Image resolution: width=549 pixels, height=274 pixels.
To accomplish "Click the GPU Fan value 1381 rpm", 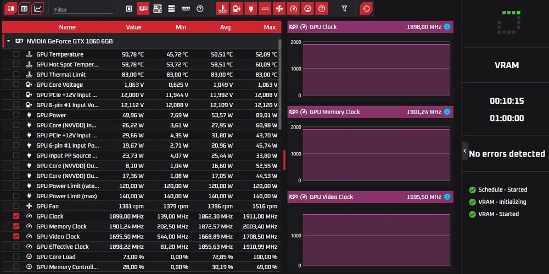I will (x=131, y=206).
